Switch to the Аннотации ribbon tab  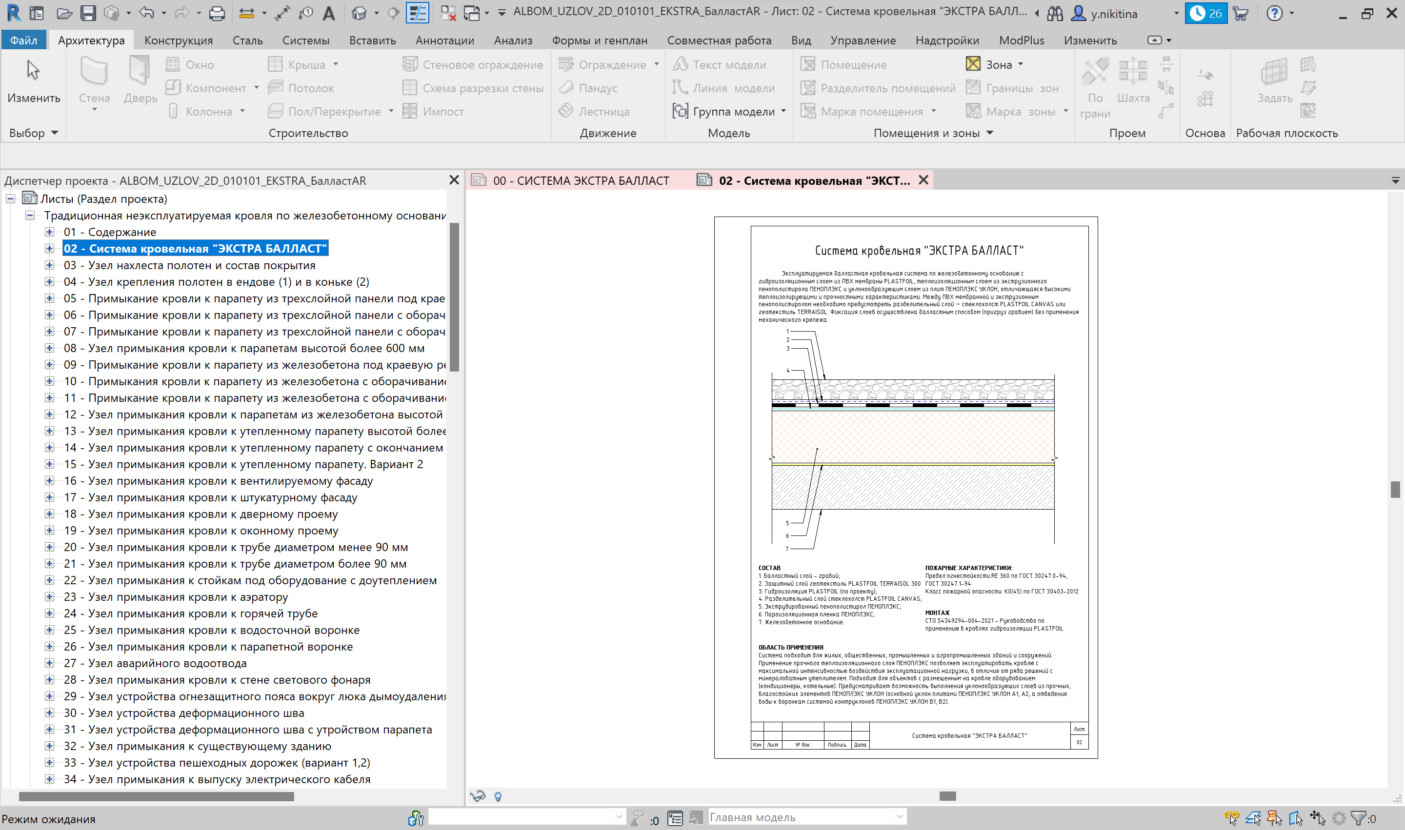click(x=445, y=40)
